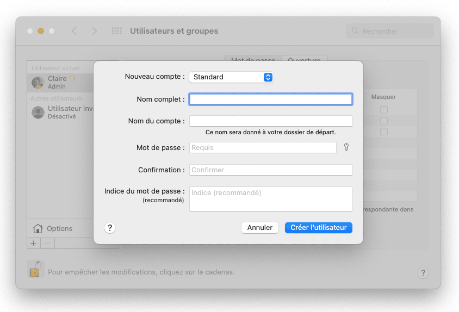
Task: Click the help button at window bottom right
Action: click(x=423, y=273)
